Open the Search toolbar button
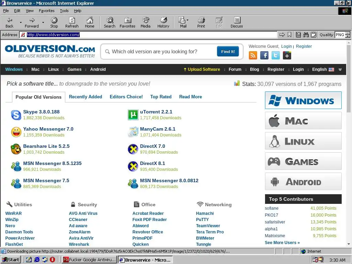The image size is (352, 264). [110, 22]
